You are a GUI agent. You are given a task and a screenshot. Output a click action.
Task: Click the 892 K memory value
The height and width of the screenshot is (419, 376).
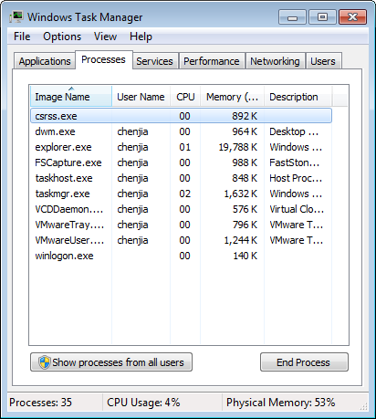click(245, 116)
